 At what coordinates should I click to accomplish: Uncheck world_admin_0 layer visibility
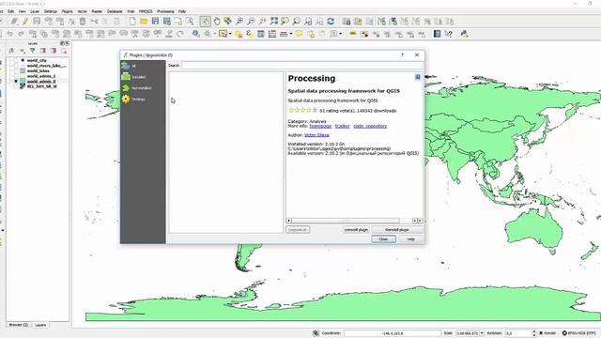click(x=16, y=82)
